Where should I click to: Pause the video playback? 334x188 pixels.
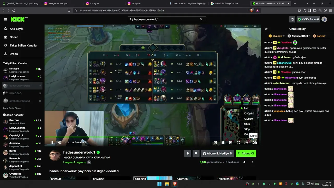coord(52,143)
